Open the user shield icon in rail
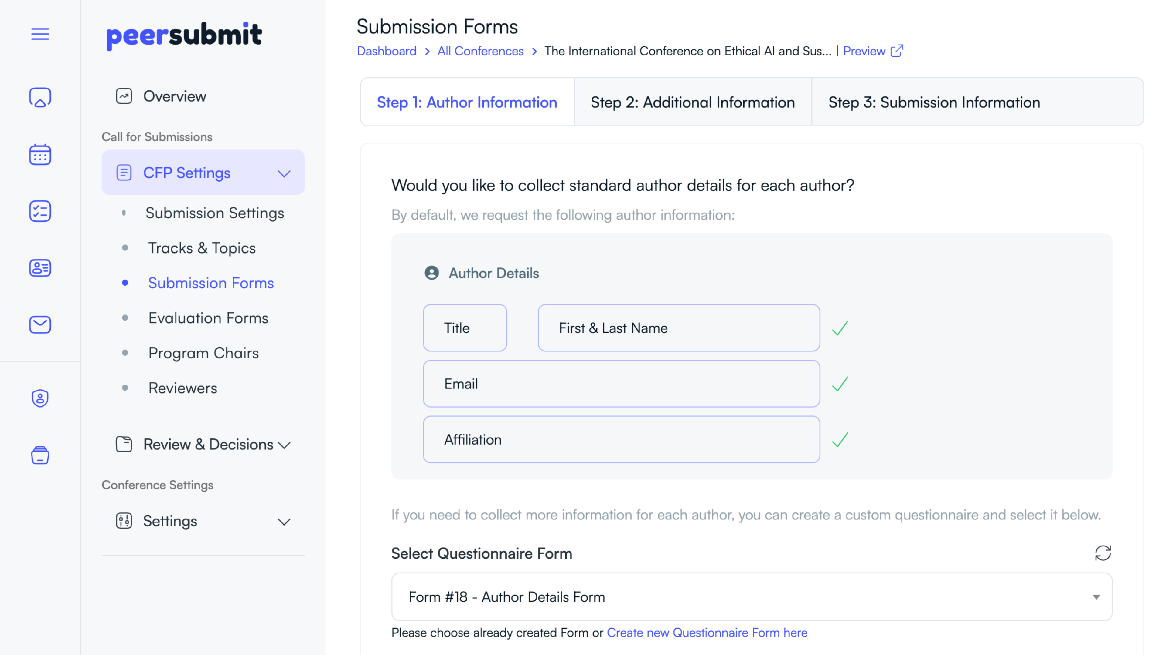 click(40, 398)
